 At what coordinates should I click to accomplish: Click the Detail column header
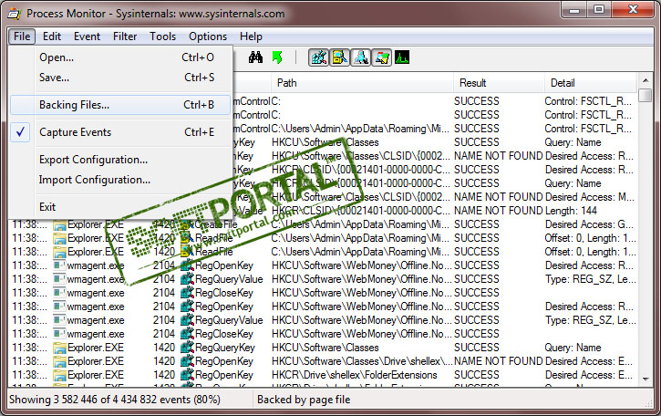[590, 83]
